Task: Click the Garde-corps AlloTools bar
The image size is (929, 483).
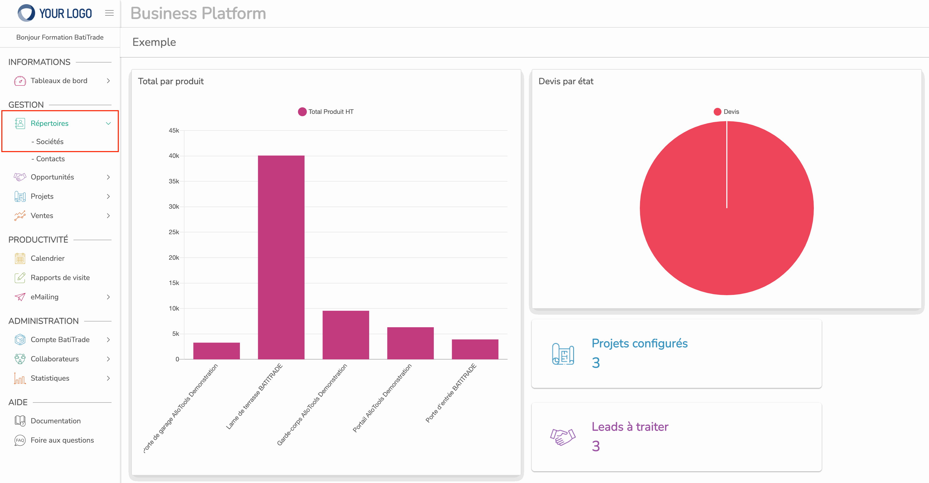Action: click(x=345, y=335)
